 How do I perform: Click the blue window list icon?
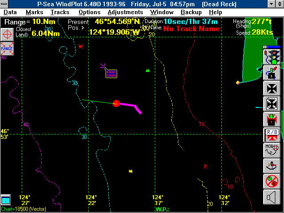[5, 200]
